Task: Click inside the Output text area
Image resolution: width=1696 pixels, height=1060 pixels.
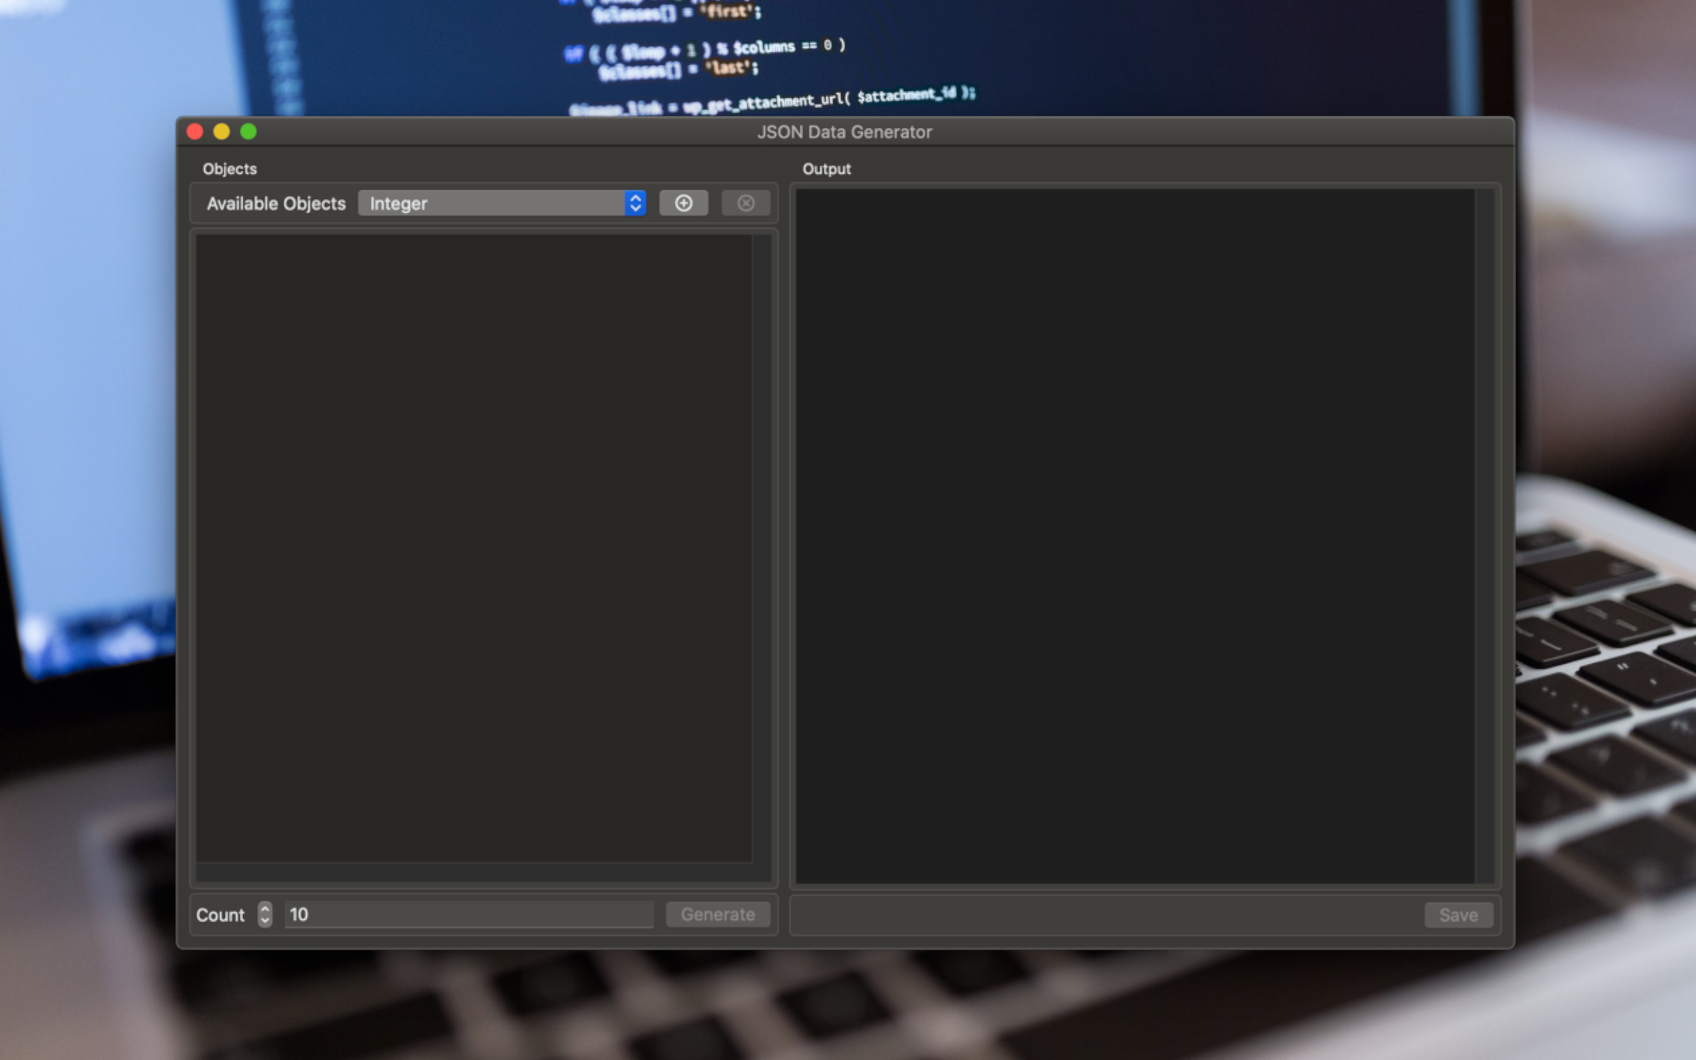Action: (x=1135, y=536)
